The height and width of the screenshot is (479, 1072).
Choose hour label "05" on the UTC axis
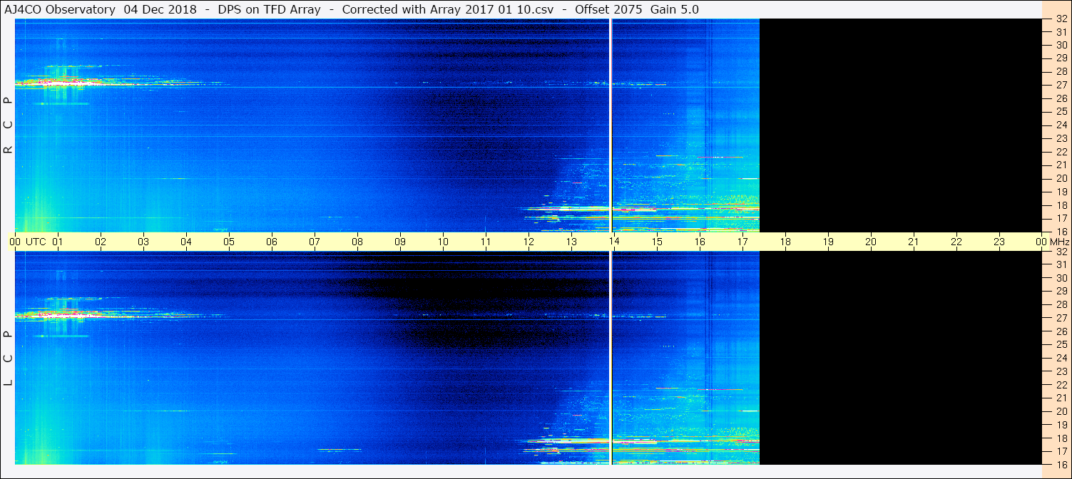pyautogui.click(x=229, y=242)
